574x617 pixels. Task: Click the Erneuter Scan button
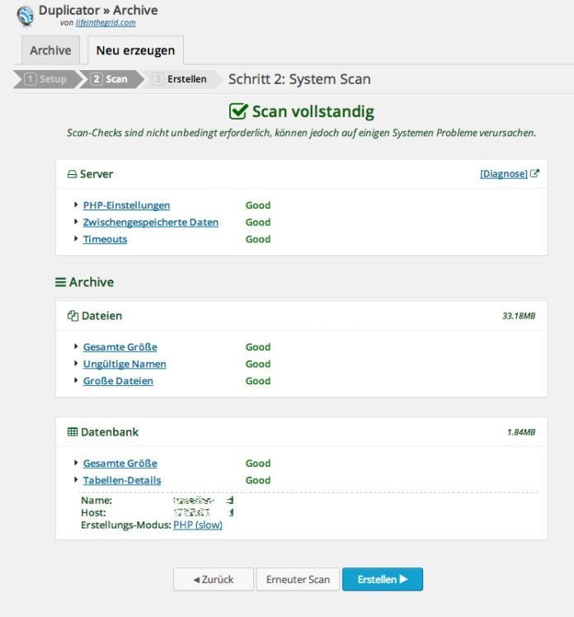click(x=298, y=579)
